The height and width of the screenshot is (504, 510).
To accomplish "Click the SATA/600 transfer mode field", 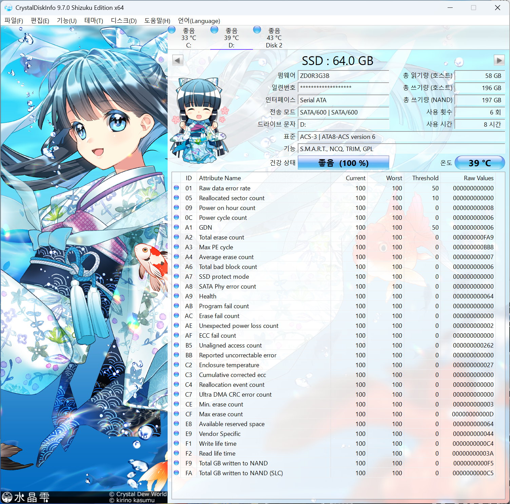I will tap(343, 112).
